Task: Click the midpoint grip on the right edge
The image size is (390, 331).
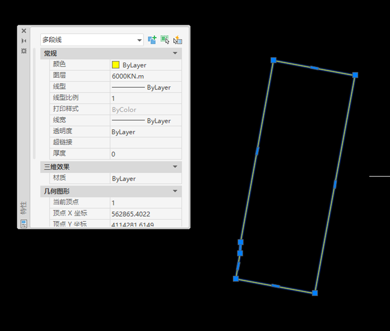Action: (335, 184)
